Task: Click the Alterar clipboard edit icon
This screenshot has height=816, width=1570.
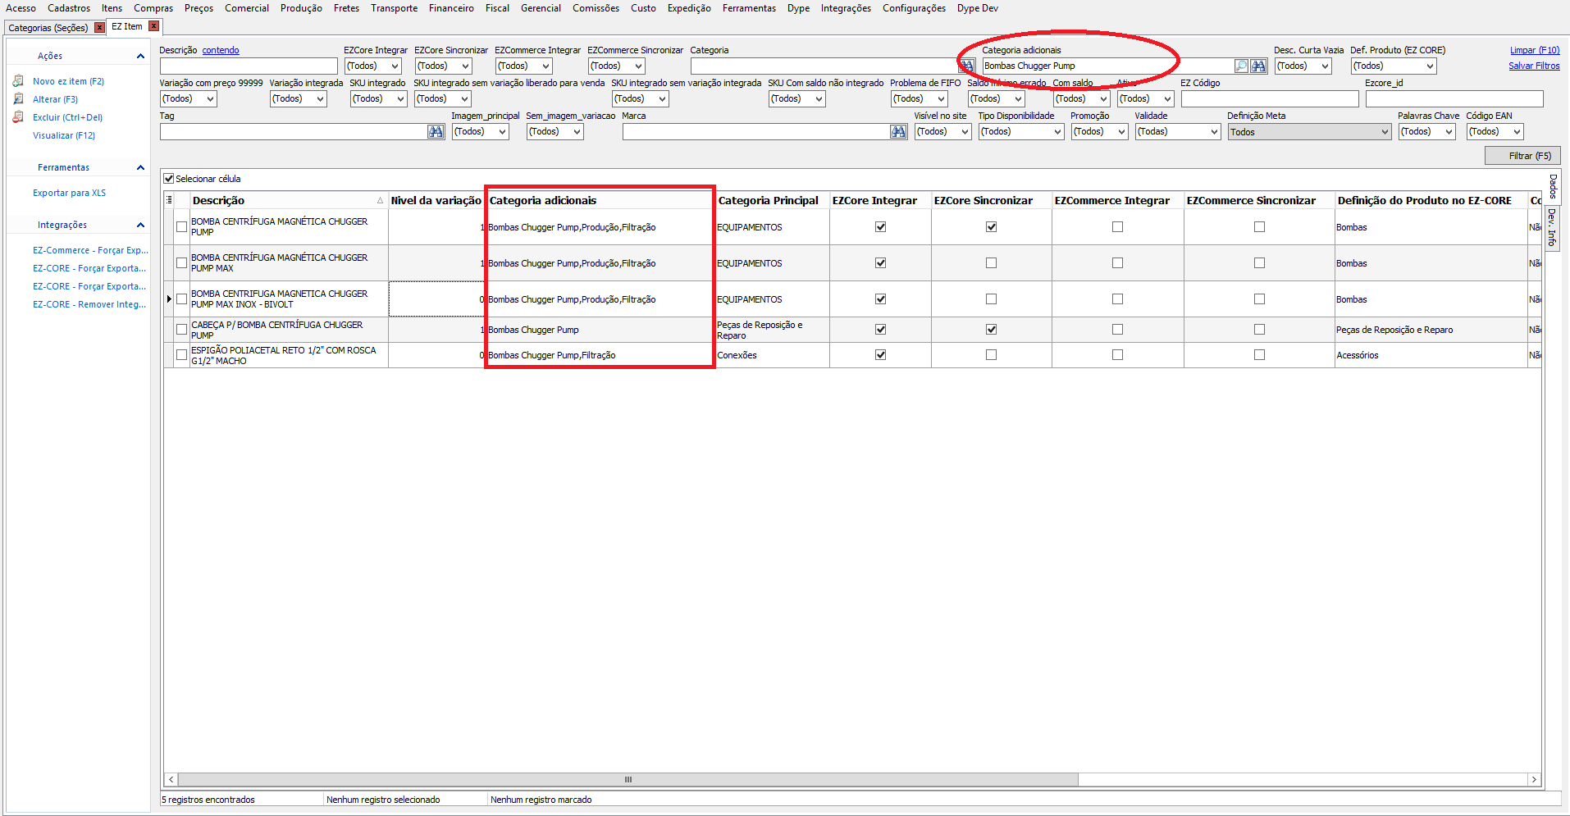Action: (18, 99)
